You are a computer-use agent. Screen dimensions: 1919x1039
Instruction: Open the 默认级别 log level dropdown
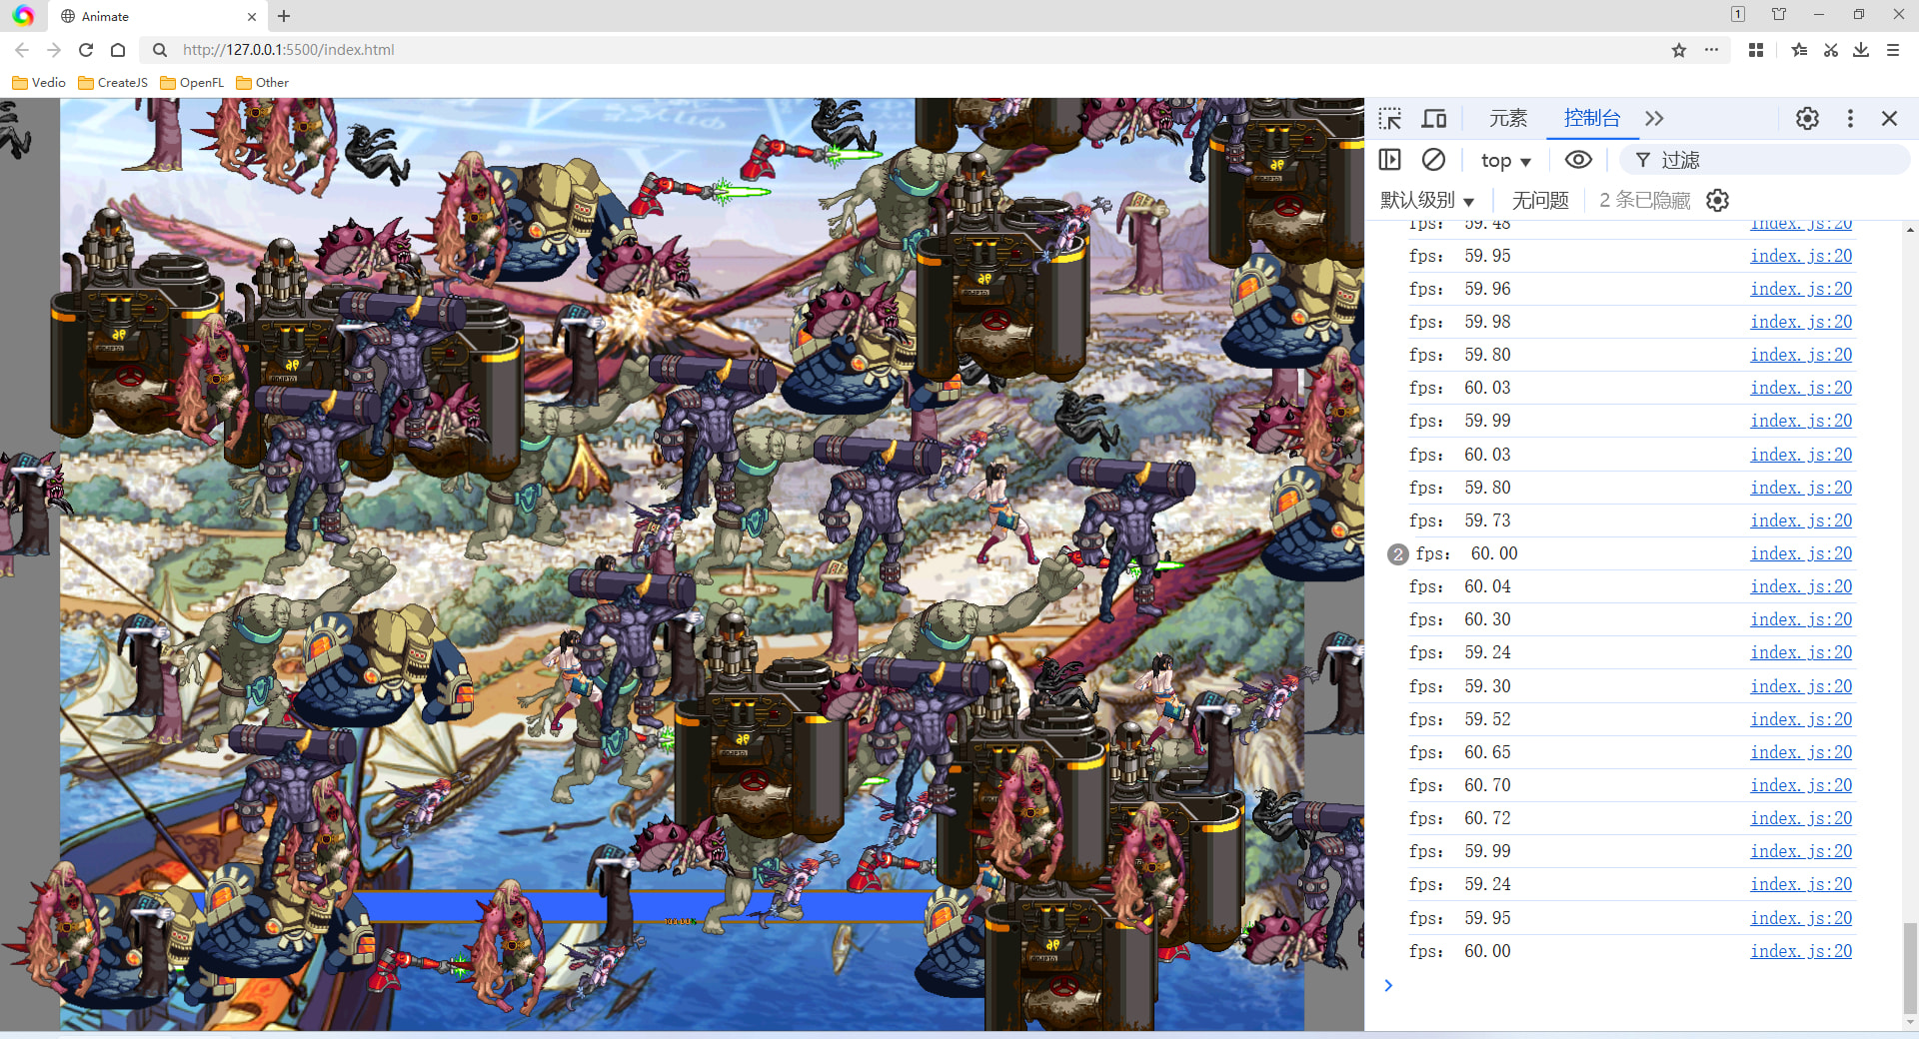1426,201
